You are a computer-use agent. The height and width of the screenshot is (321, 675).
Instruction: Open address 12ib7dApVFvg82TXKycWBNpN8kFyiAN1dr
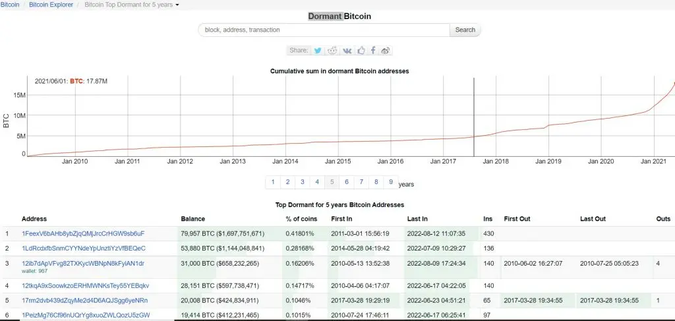(x=82, y=264)
